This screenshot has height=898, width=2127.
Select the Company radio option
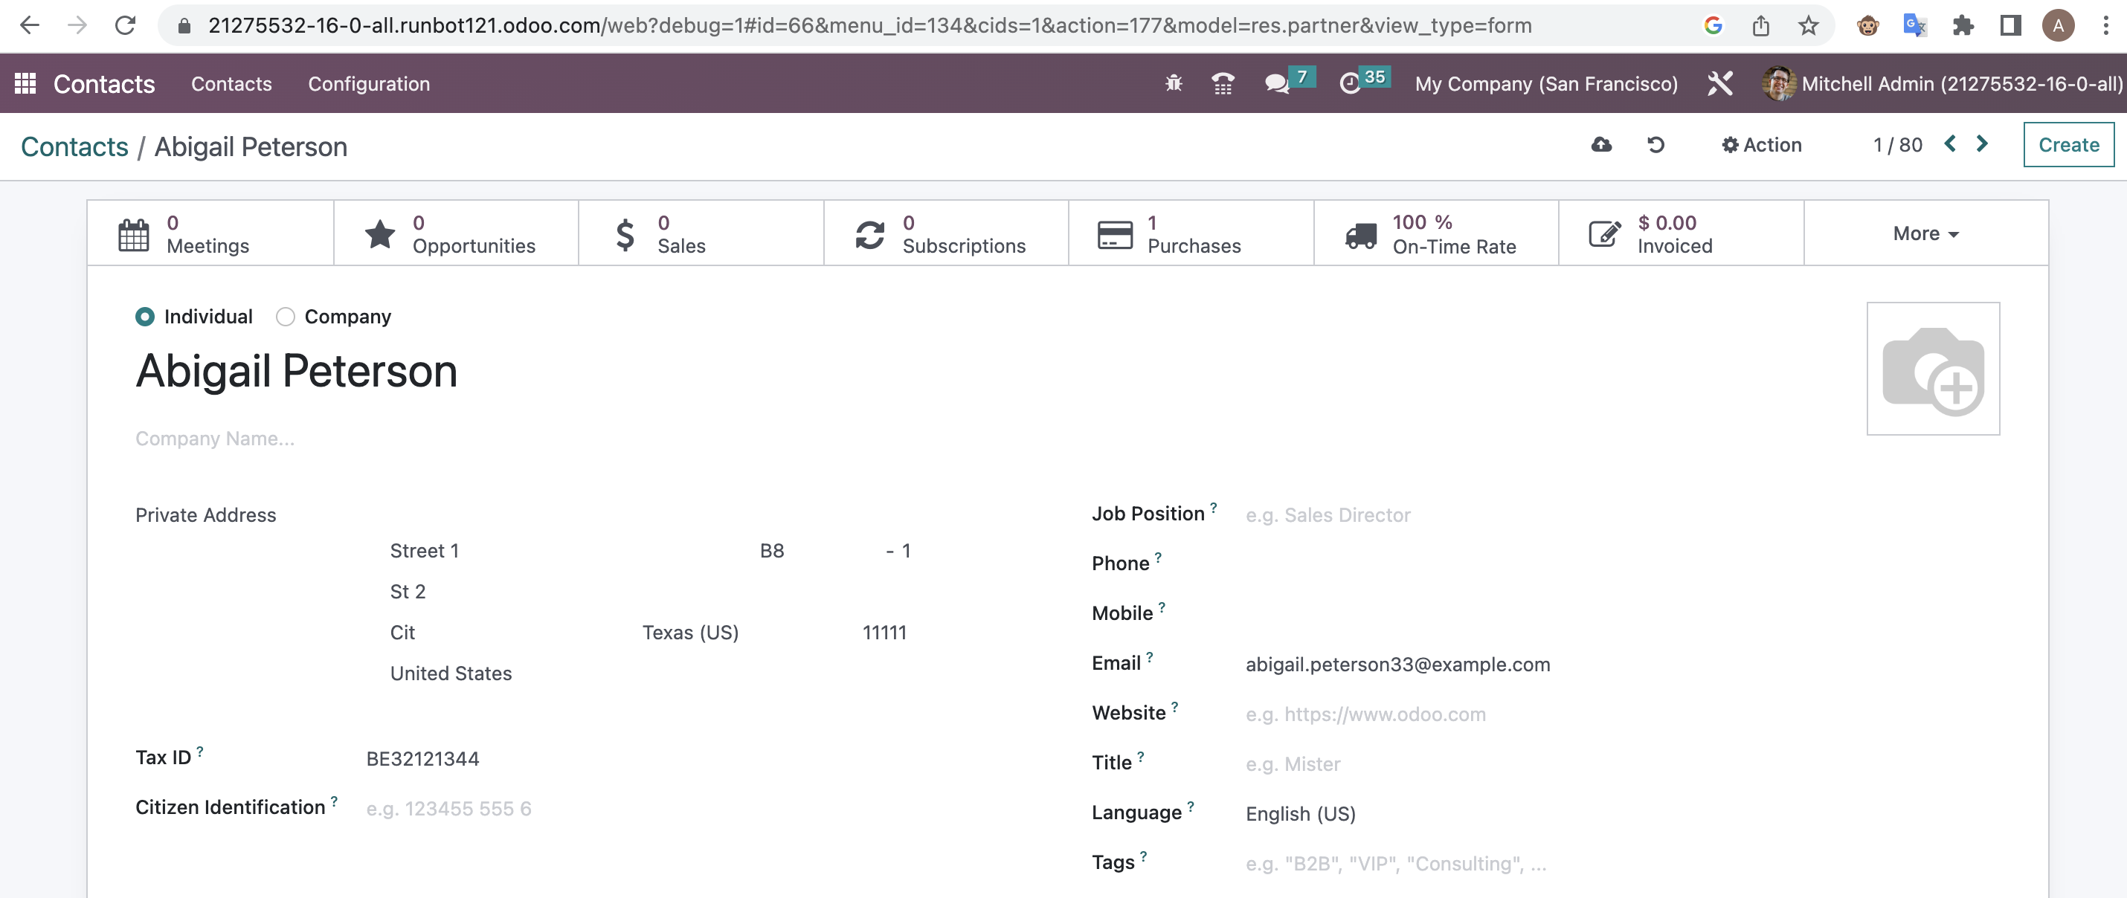[286, 317]
